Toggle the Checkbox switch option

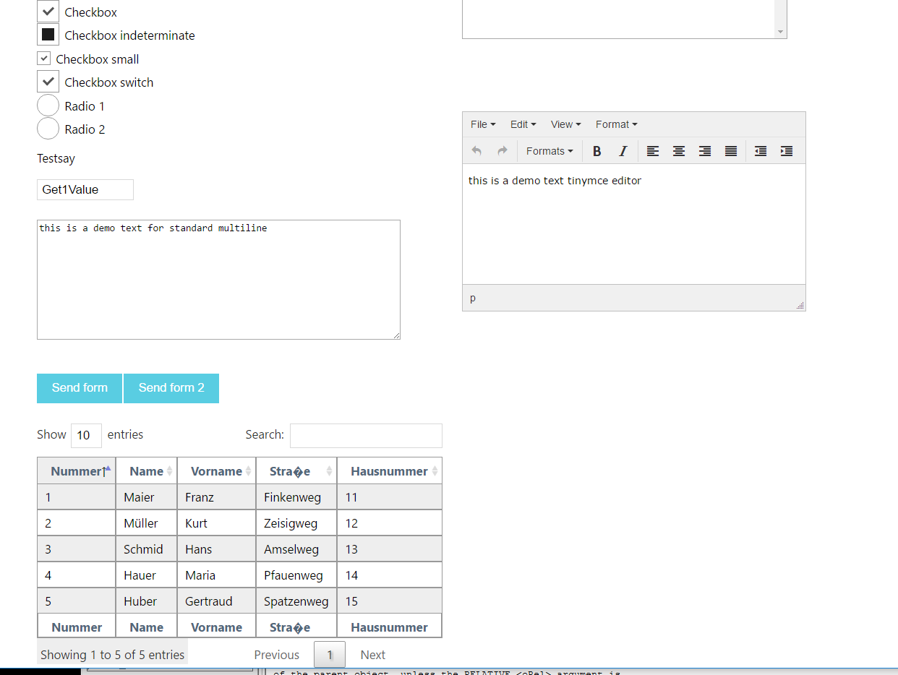pyautogui.click(x=48, y=82)
